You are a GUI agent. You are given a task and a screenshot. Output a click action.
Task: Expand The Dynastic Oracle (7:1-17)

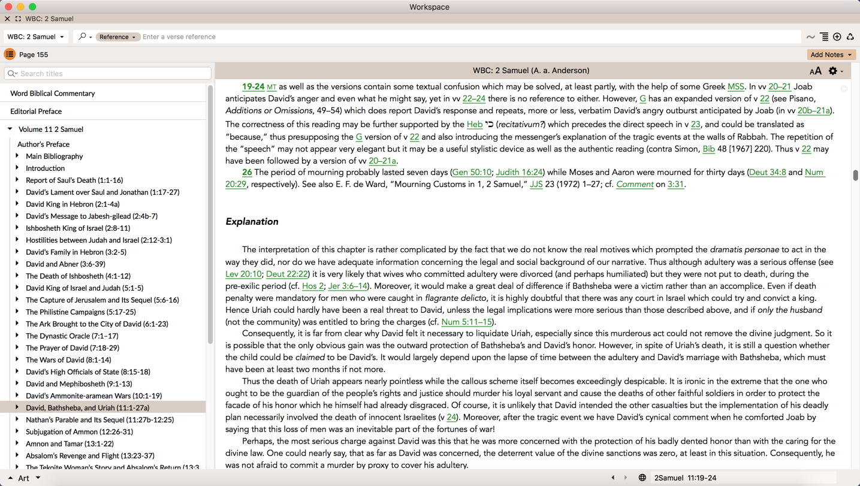17,336
